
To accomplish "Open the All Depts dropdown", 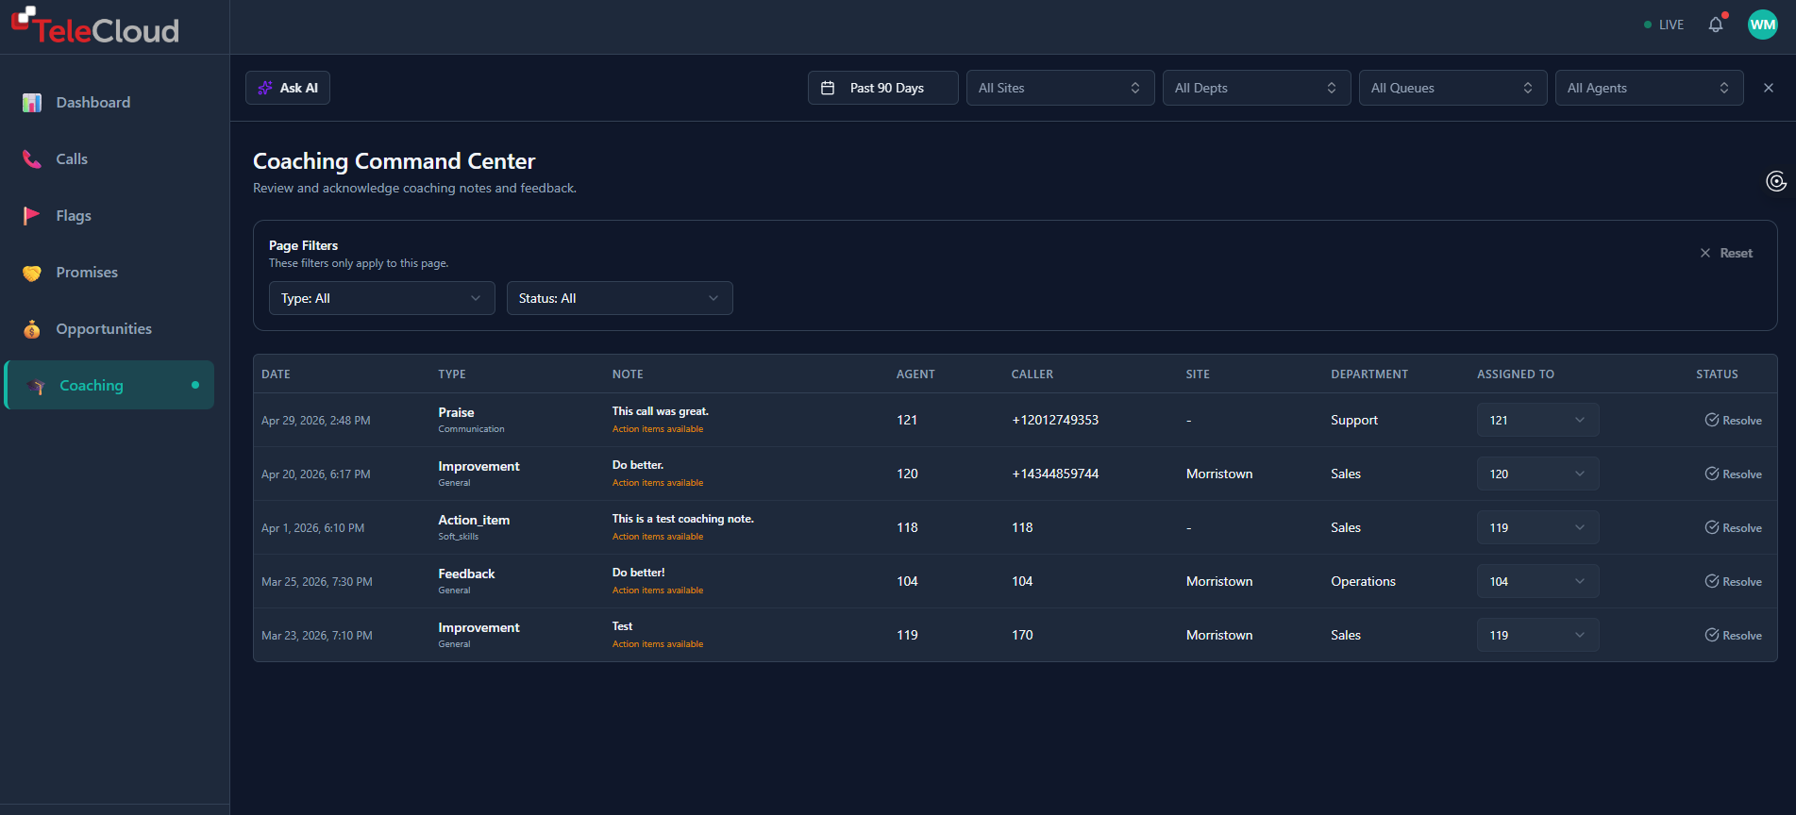I will pos(1256,88).
